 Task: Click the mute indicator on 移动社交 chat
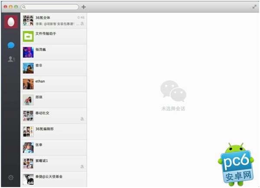coord(82,118)
